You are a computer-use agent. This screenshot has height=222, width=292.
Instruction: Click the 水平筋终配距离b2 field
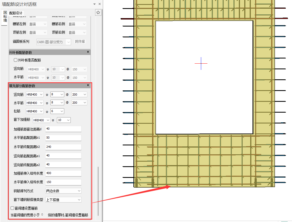coord(63,147)
